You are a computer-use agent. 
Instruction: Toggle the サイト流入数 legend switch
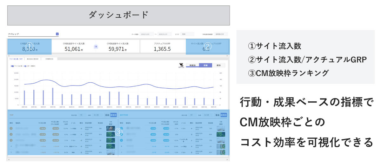12,66
